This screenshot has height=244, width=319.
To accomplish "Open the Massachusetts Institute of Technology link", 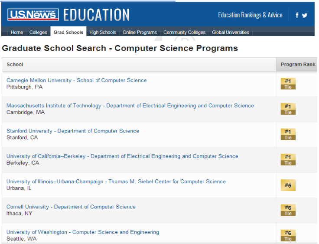I will tap(130, 106).
